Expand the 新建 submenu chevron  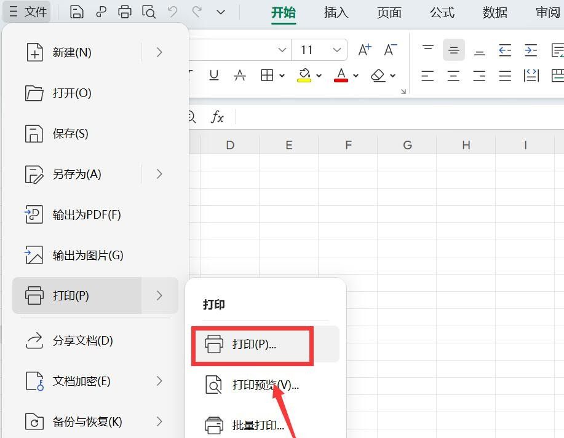159,52
